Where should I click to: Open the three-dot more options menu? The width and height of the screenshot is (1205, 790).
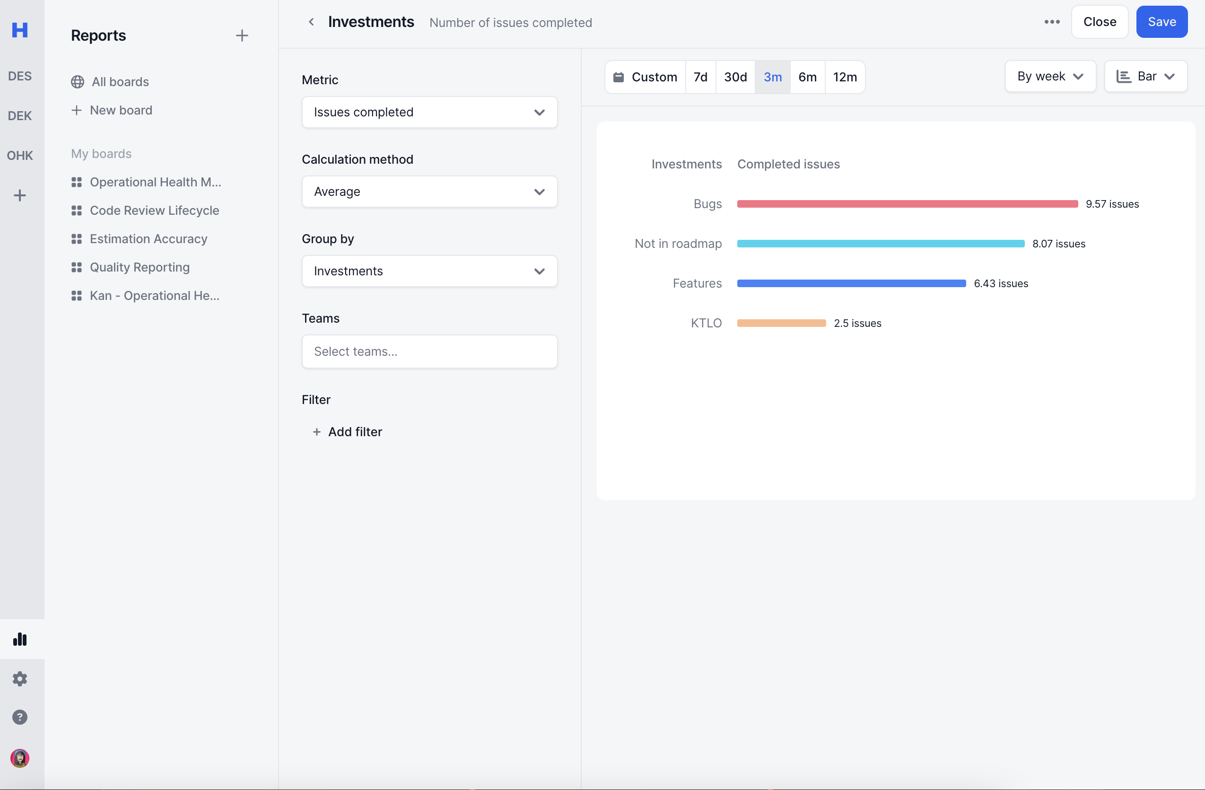click(1052, 22)
